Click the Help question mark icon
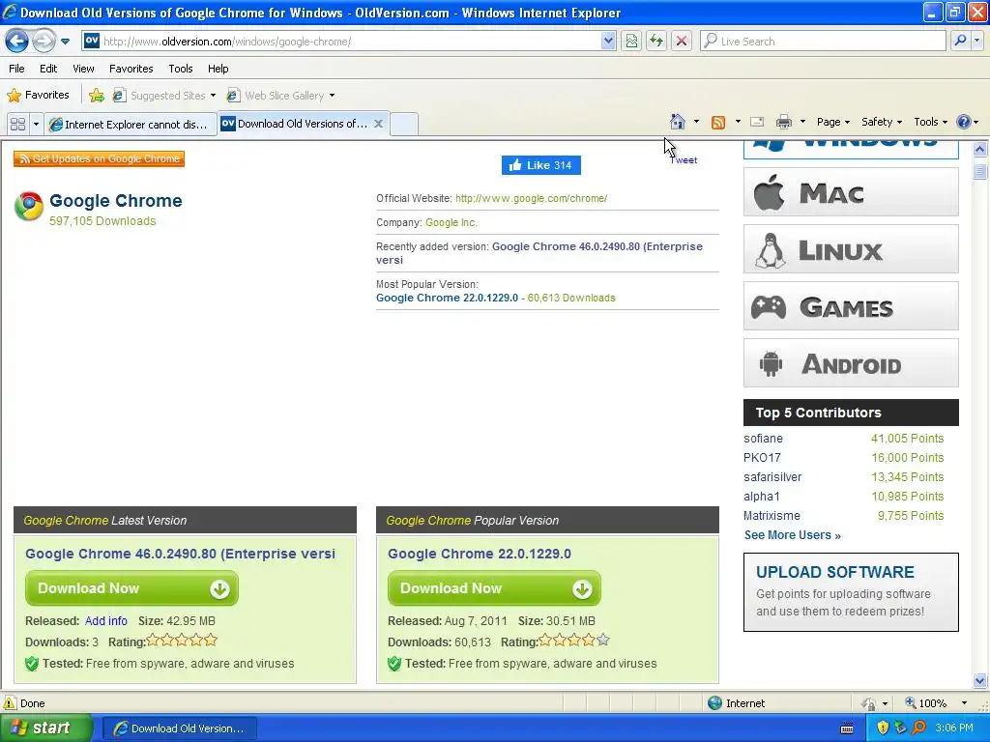 click(964, 122)
